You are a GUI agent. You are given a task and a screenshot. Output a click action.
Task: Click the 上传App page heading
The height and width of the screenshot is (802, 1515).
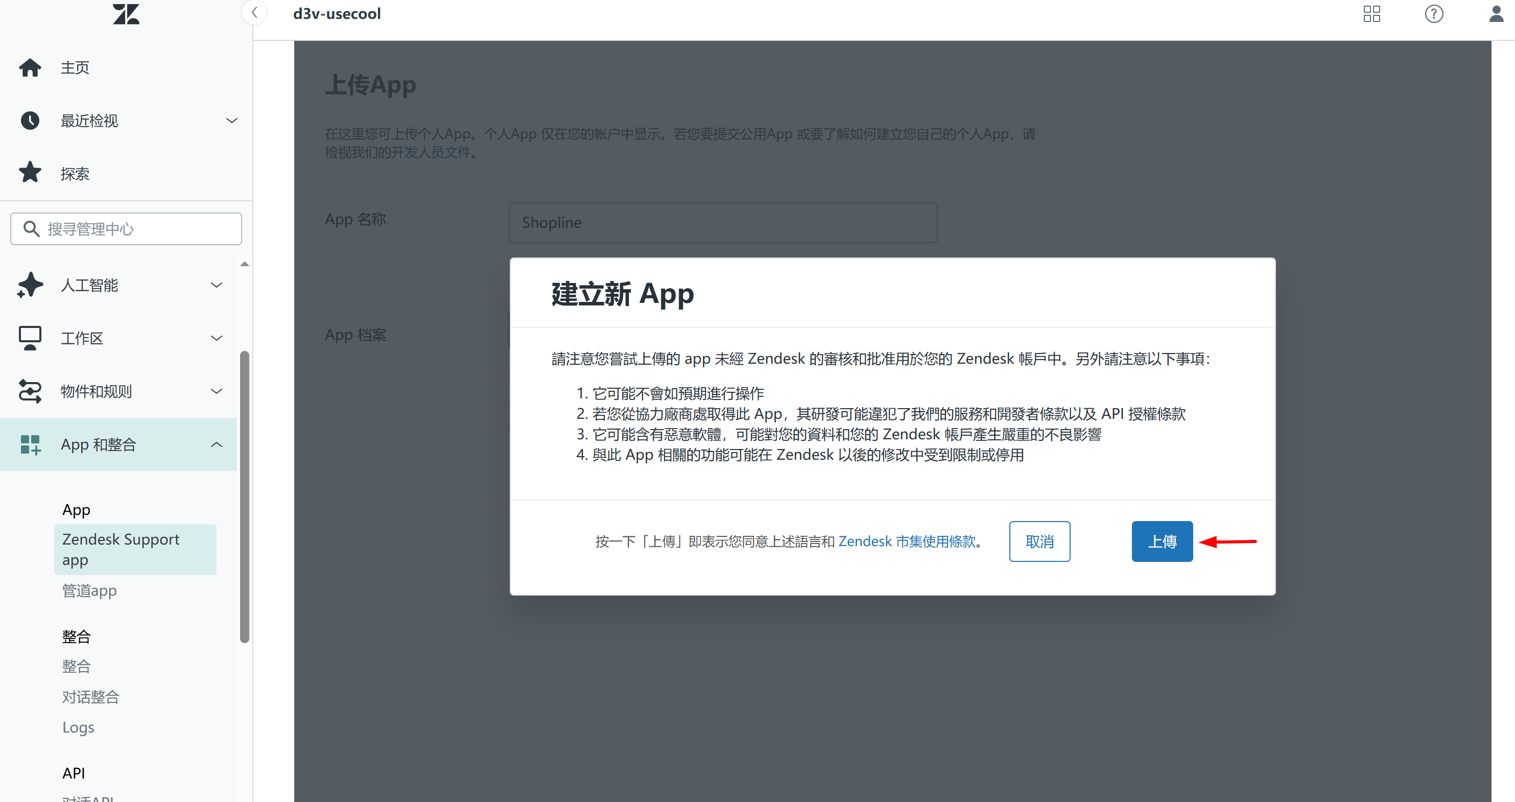pos(370,85)
